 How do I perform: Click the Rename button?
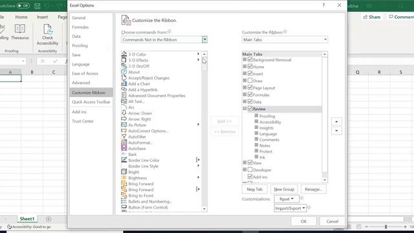[313, 189]
